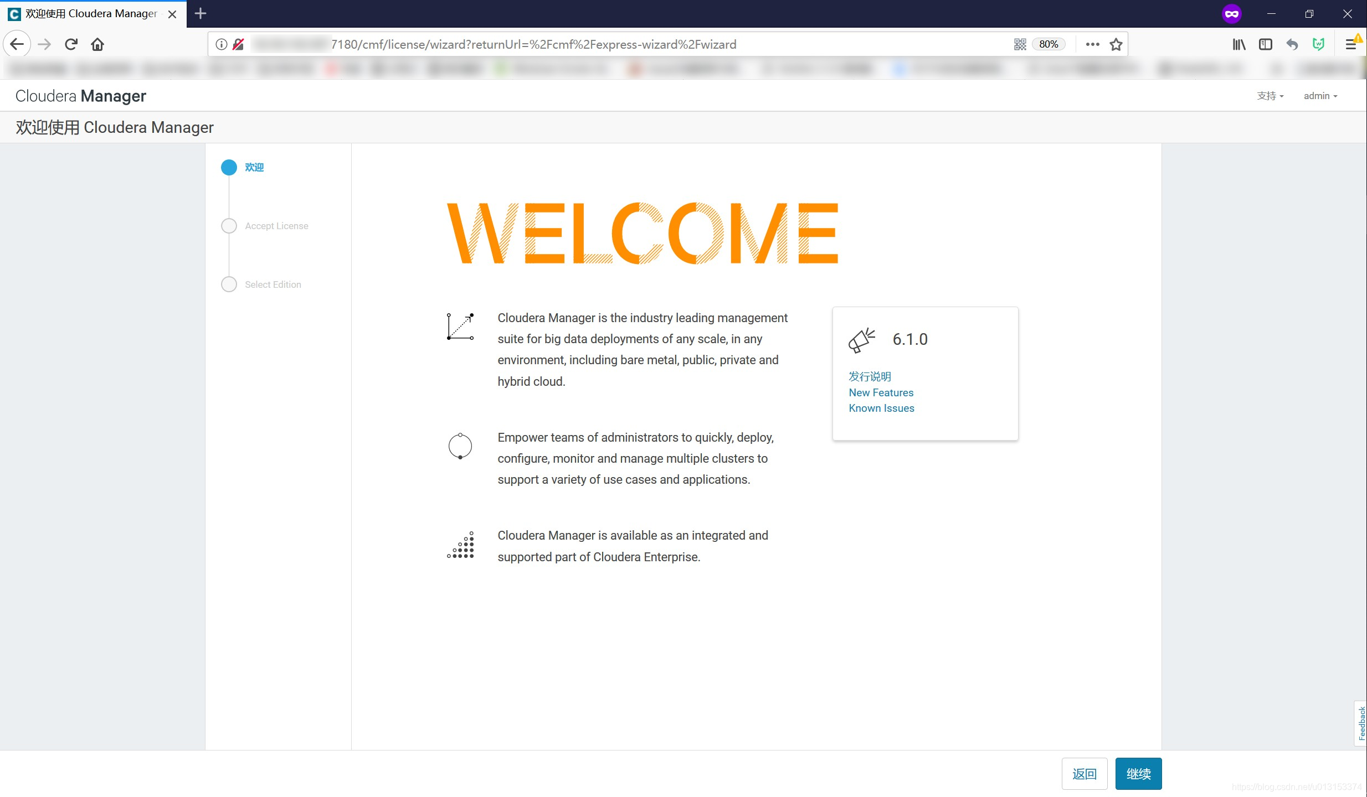Open page actions three-dot menu
Image resolution: width=1367 pixels, height=797 pixels.
[1092, 44]
